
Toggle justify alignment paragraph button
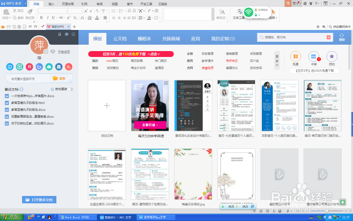pos(129,18)
